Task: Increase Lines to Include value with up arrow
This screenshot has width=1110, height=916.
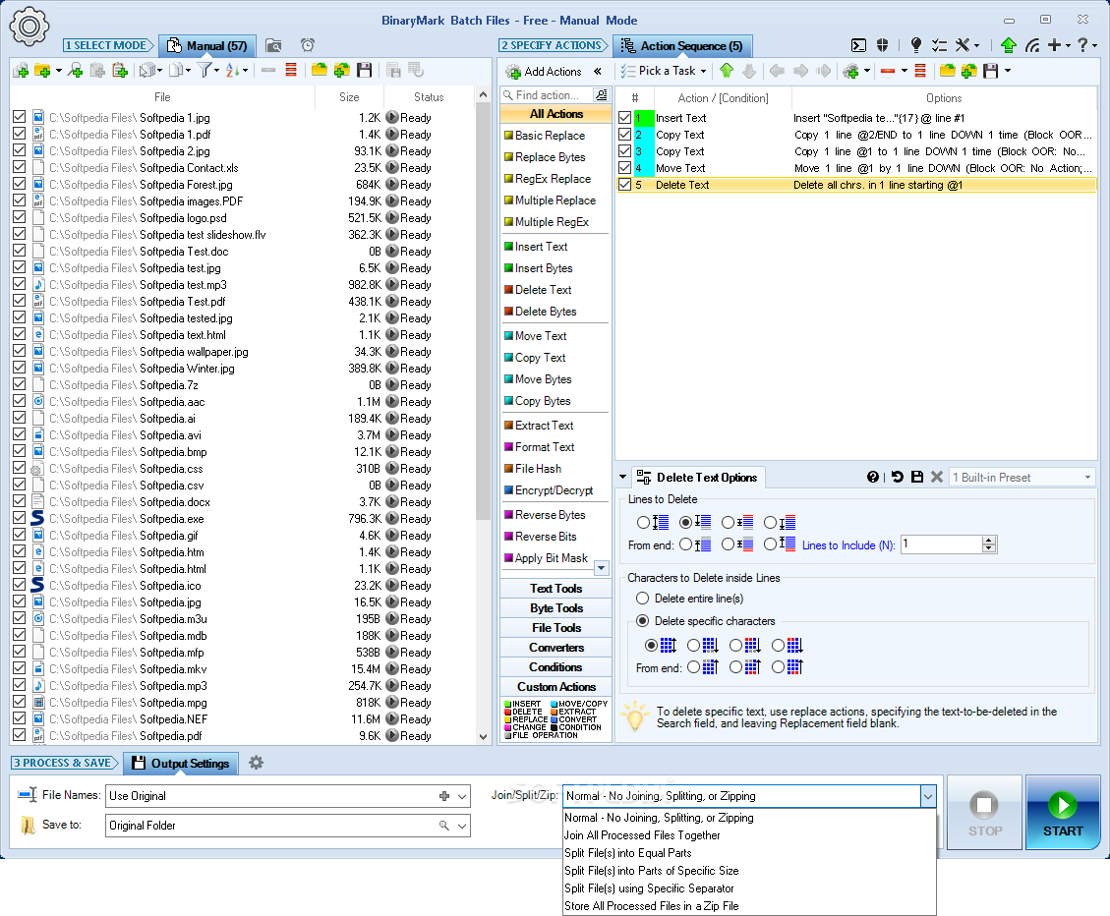Action: coord(989,541)
